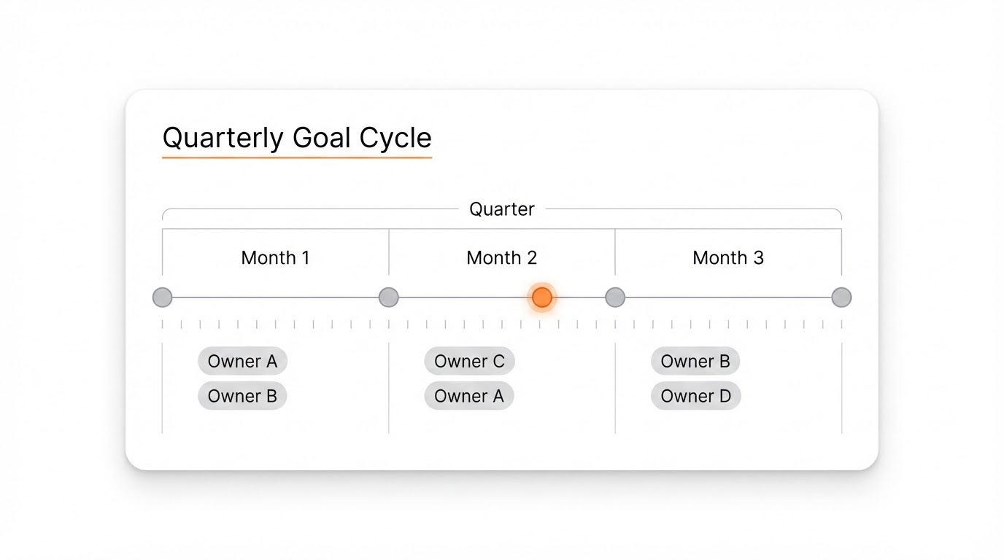The image size is (1004, 560).
Task: Open the Month 1 column header
Action: pyautogui.click(x=275, y=257)
